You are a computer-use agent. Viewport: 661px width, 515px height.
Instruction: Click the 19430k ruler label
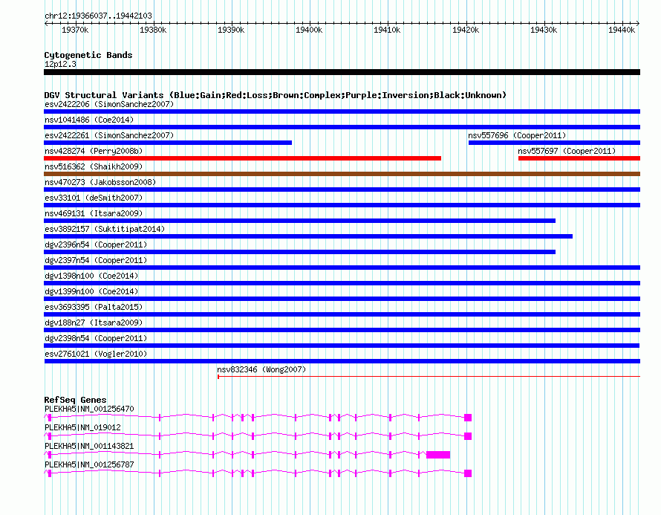coord(544,30)
